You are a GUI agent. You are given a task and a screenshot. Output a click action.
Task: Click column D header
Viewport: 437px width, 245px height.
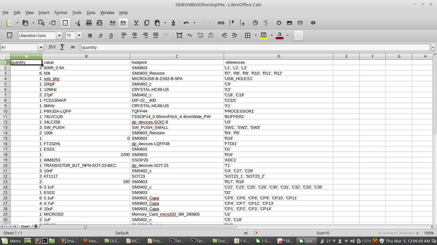pyautogui.click(x=278, y=56)
